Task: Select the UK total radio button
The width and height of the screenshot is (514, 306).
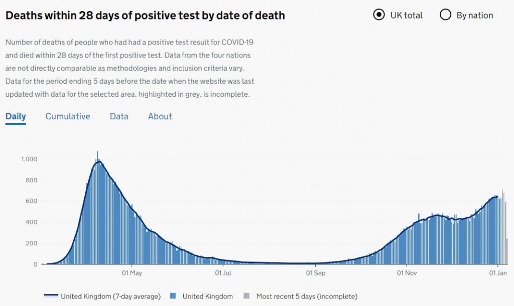Action: (379, 15)
